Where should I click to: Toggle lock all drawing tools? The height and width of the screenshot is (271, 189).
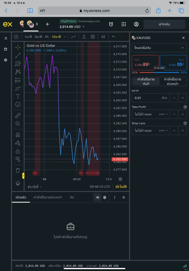tap(18, 151)
